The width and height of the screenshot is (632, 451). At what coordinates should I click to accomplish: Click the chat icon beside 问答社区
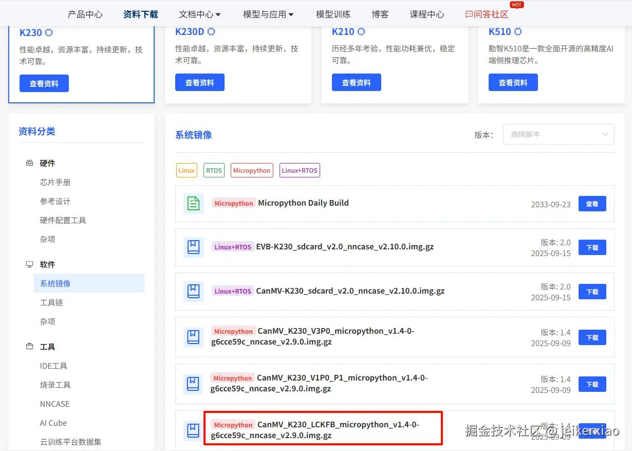tap(469, 14)
